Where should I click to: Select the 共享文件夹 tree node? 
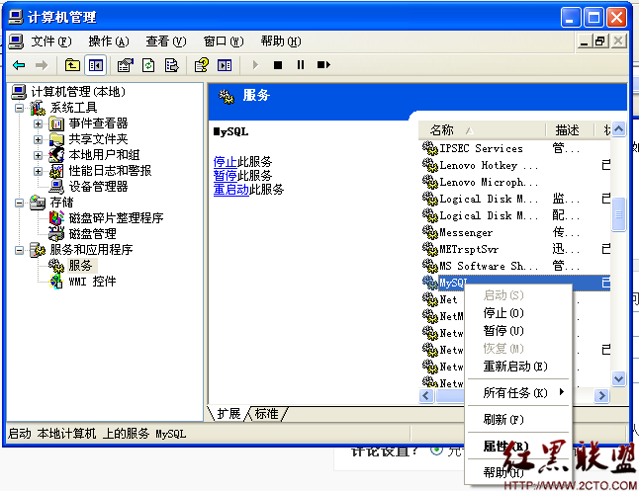click(98, 139)
